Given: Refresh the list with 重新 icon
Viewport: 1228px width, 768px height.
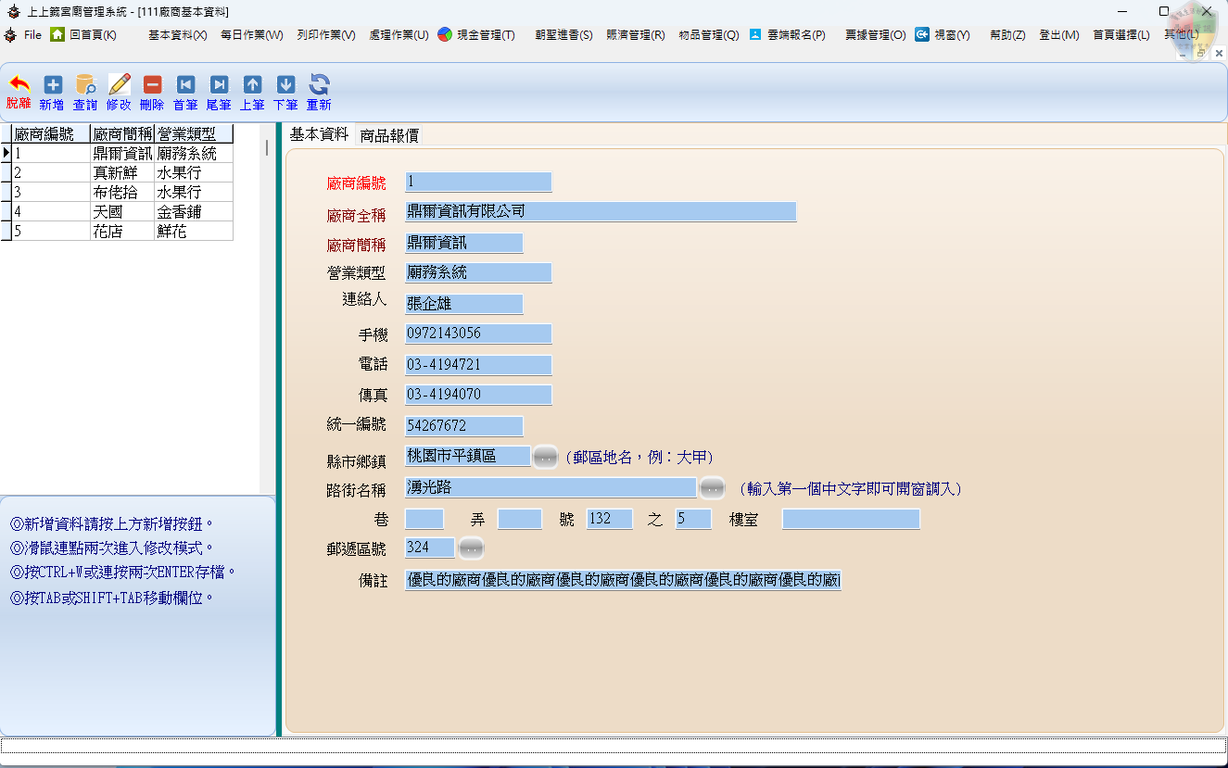Looking at the screenshot, I should [x=319, y=85].
